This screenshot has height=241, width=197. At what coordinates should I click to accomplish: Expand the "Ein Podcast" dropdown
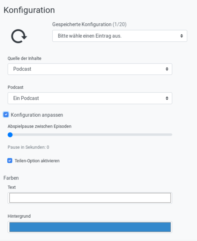(x=90, y=98)
